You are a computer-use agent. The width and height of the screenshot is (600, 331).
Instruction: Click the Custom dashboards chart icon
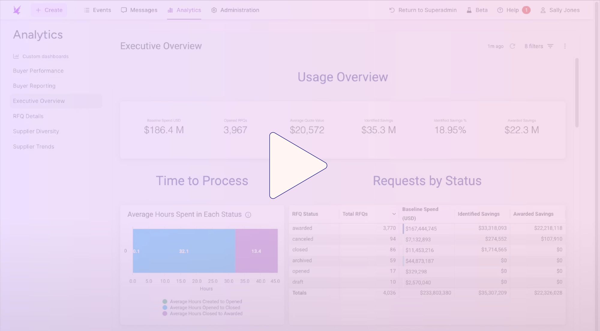point(16,56)
